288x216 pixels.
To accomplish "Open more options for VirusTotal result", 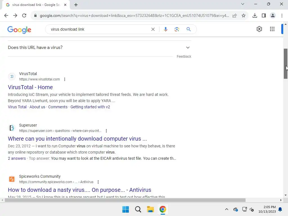I will click(x=64, y=79).
